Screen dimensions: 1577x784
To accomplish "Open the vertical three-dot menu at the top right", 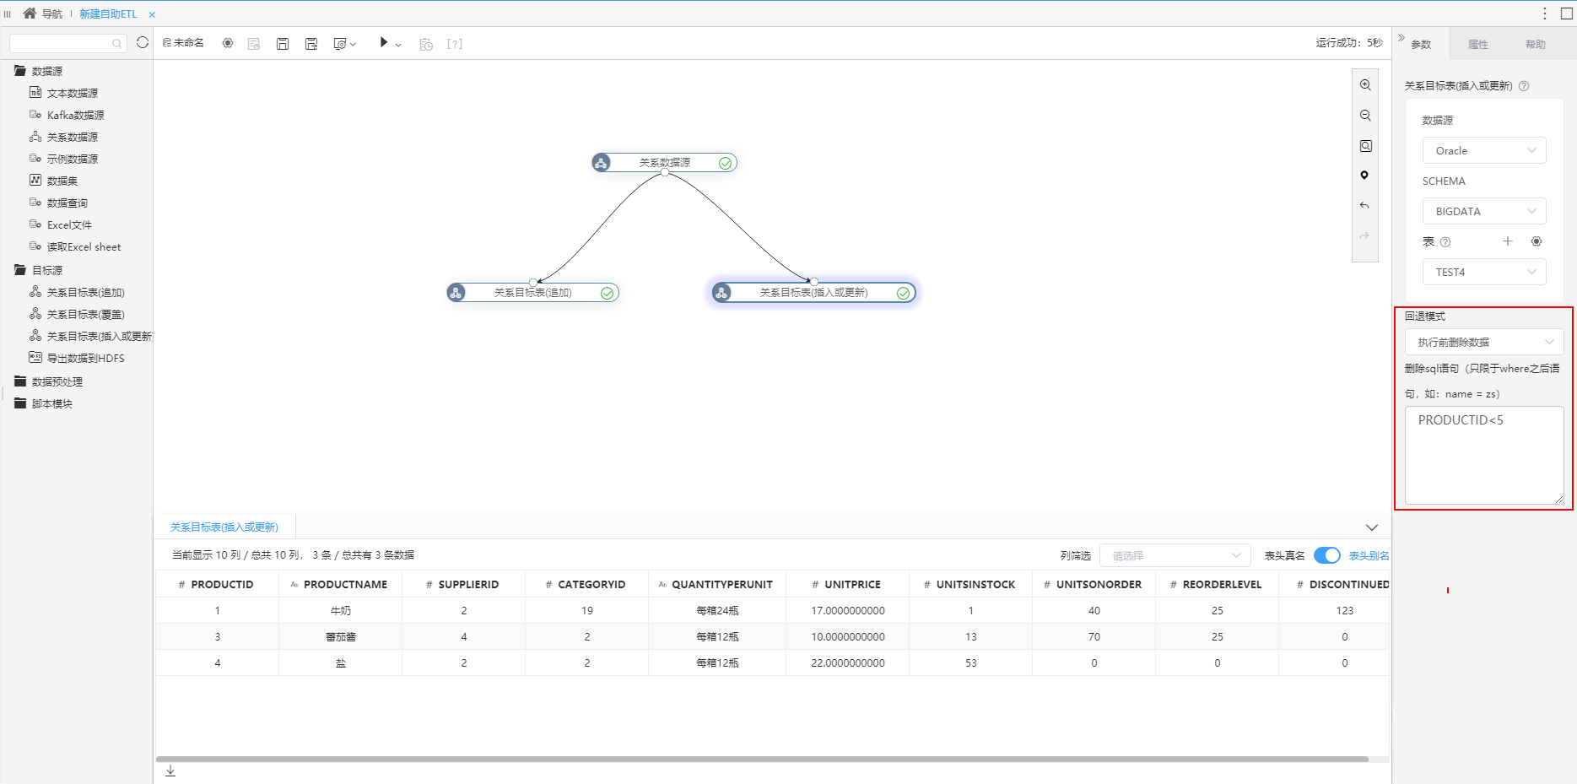I will (1545, 14).
